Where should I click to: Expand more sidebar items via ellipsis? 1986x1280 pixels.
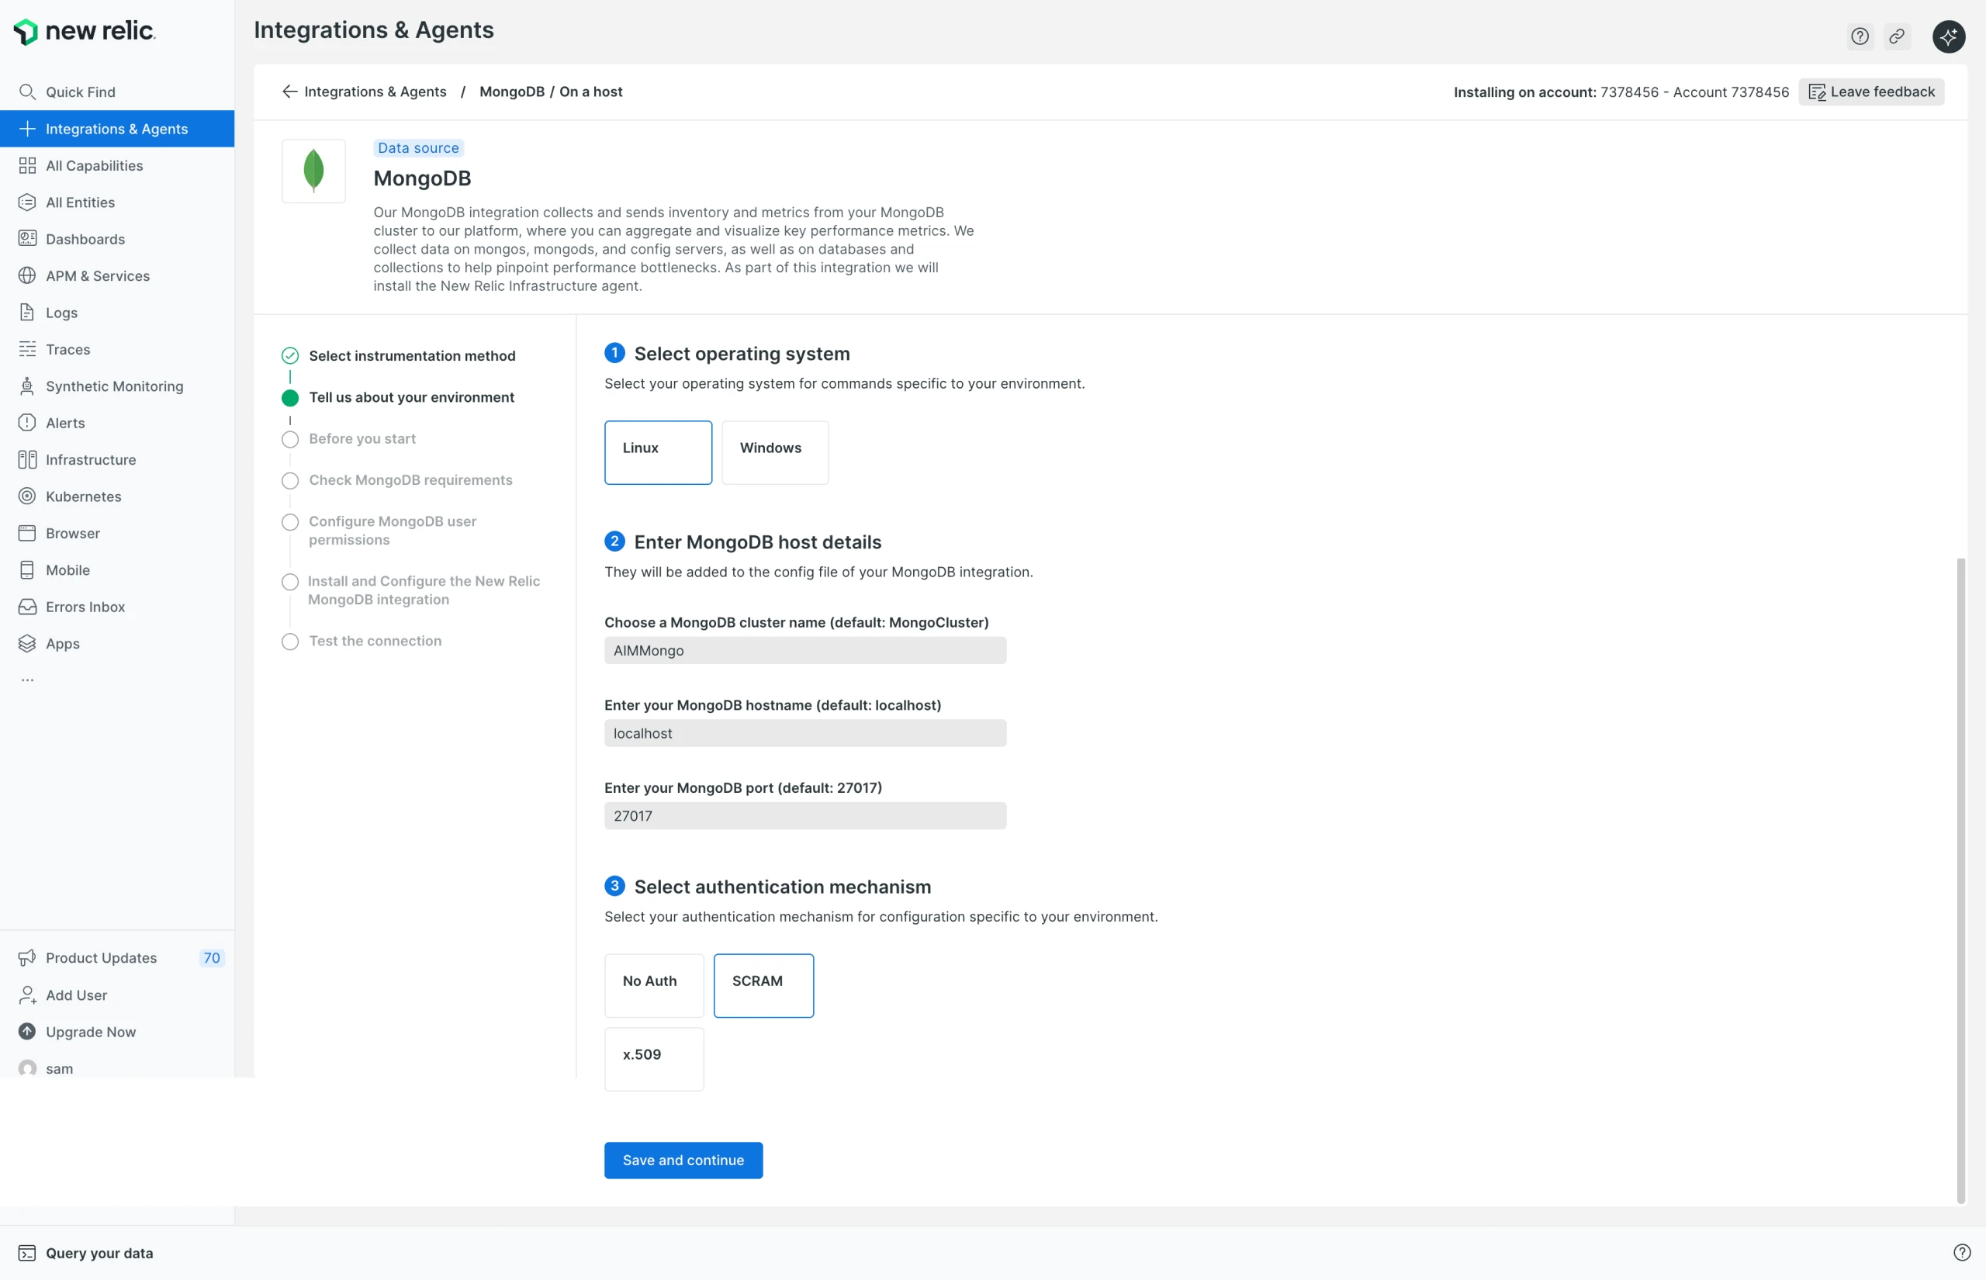(x=27, y=680)
